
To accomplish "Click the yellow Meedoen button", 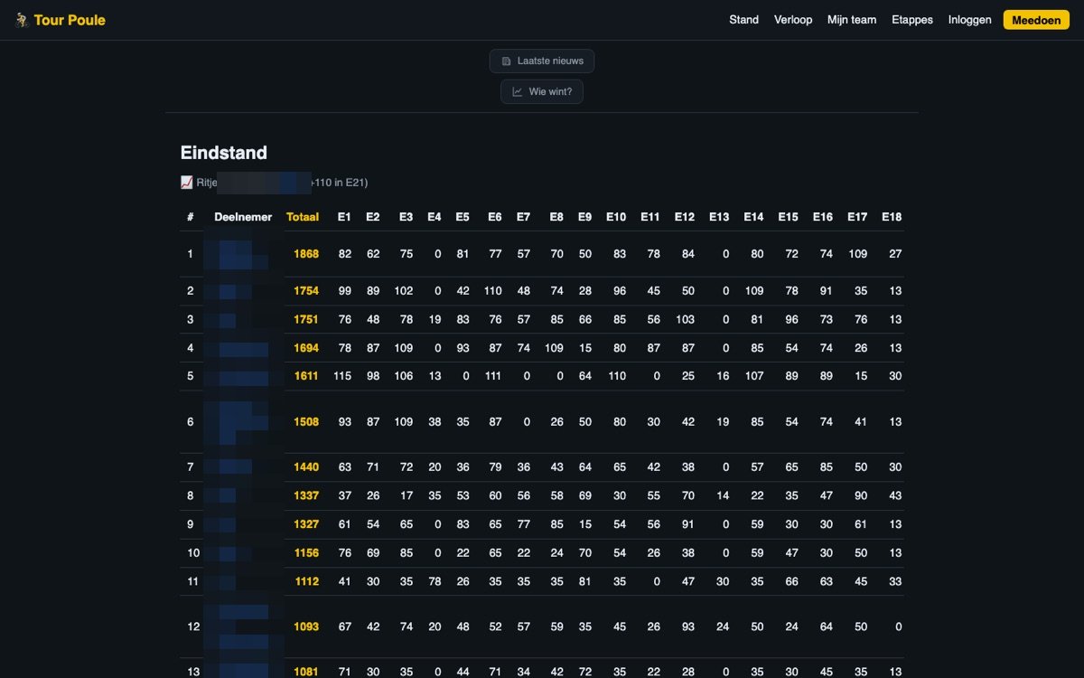I will 1036,20.
